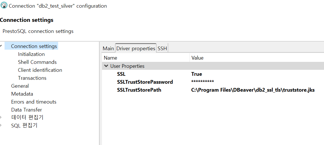Select the SSL property name
The image size is (324, 145).
coord(121,74)
